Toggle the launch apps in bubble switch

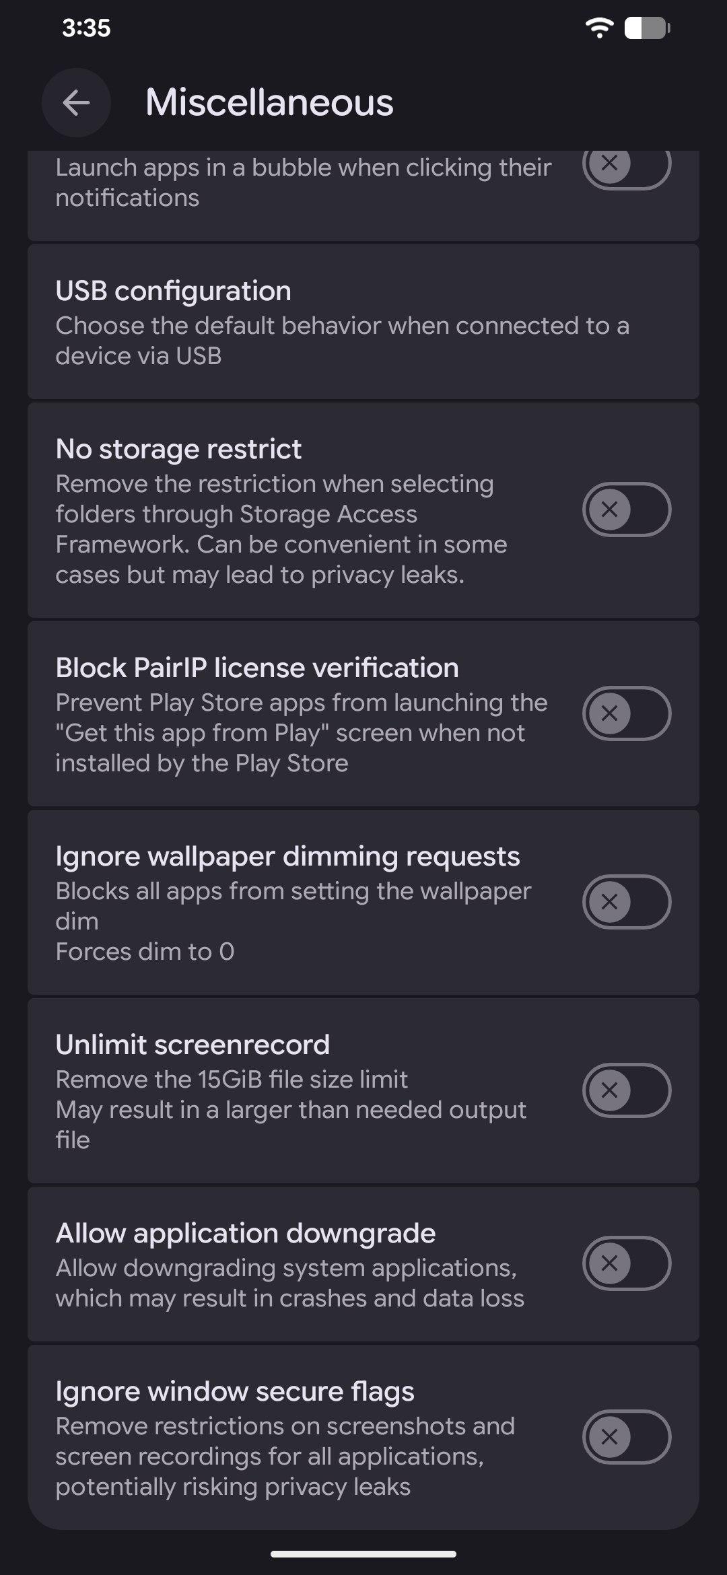tap(626, 166)
